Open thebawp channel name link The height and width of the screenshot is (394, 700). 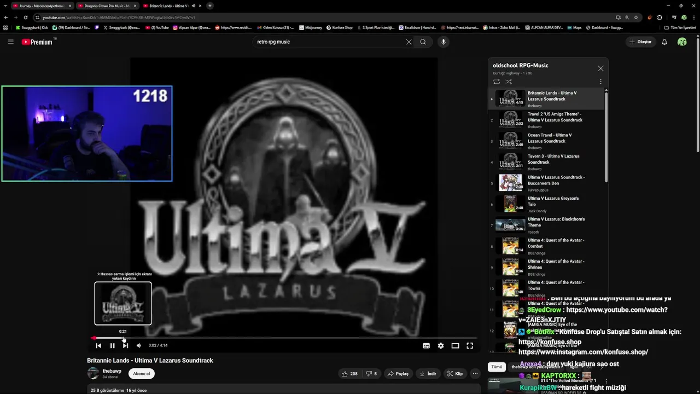pyautogui.click(x=112, y=371)
